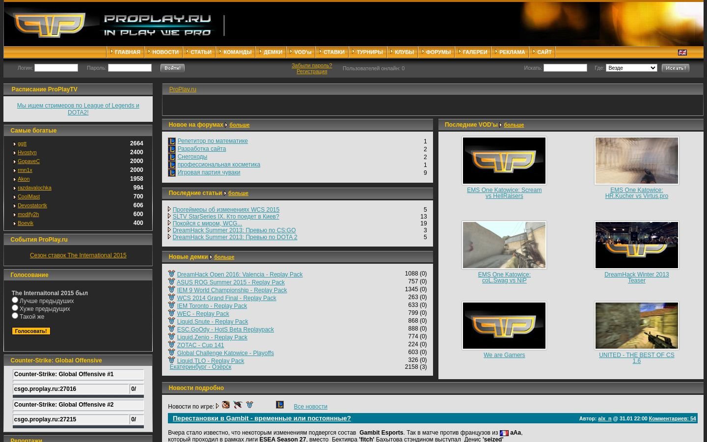
Task: Open coL.Swag vs NiP VOD thumbnail
Action: coord(504,245)
